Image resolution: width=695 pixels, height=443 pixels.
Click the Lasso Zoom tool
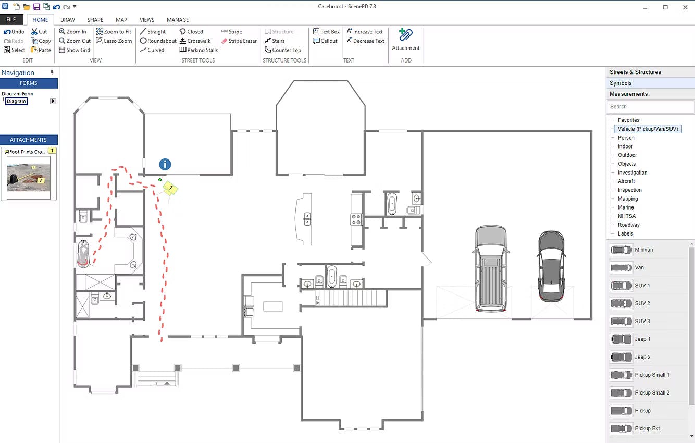(114, 41)
